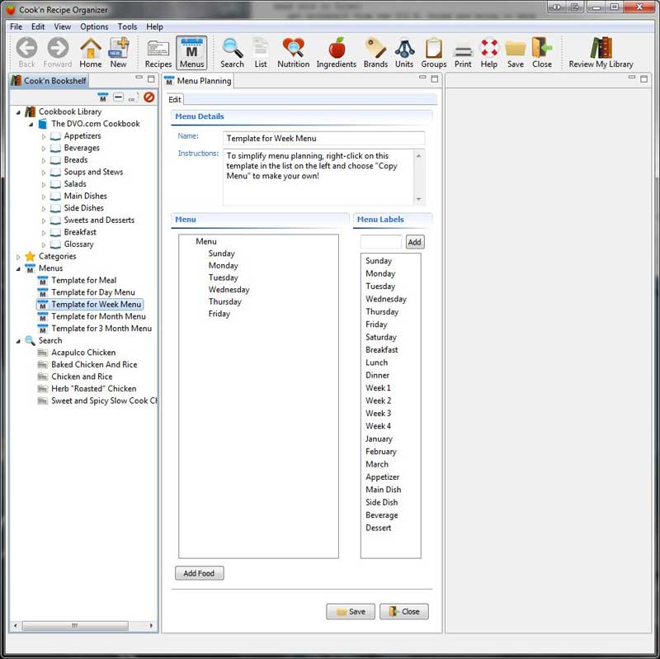Click the red no-entry icon in Bookshelf
The height and width of the screenshot is (659, 660).
[x=148, y=97]
